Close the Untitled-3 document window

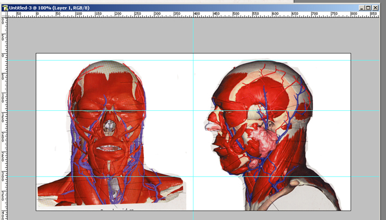[375, 8]
